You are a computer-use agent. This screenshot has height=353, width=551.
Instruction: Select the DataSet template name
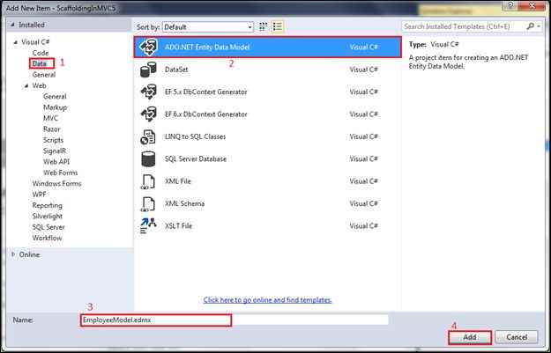176,70
